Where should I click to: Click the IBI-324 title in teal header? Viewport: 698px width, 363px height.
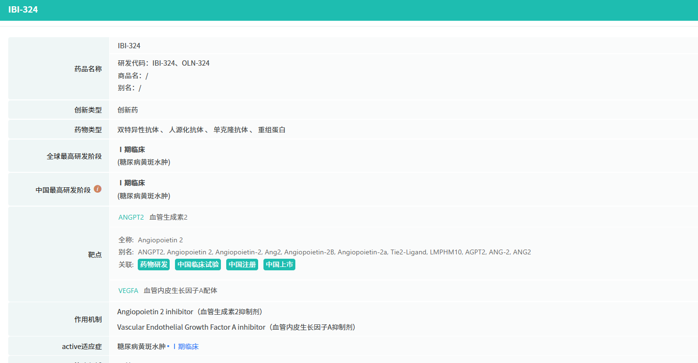pos(23,10)
